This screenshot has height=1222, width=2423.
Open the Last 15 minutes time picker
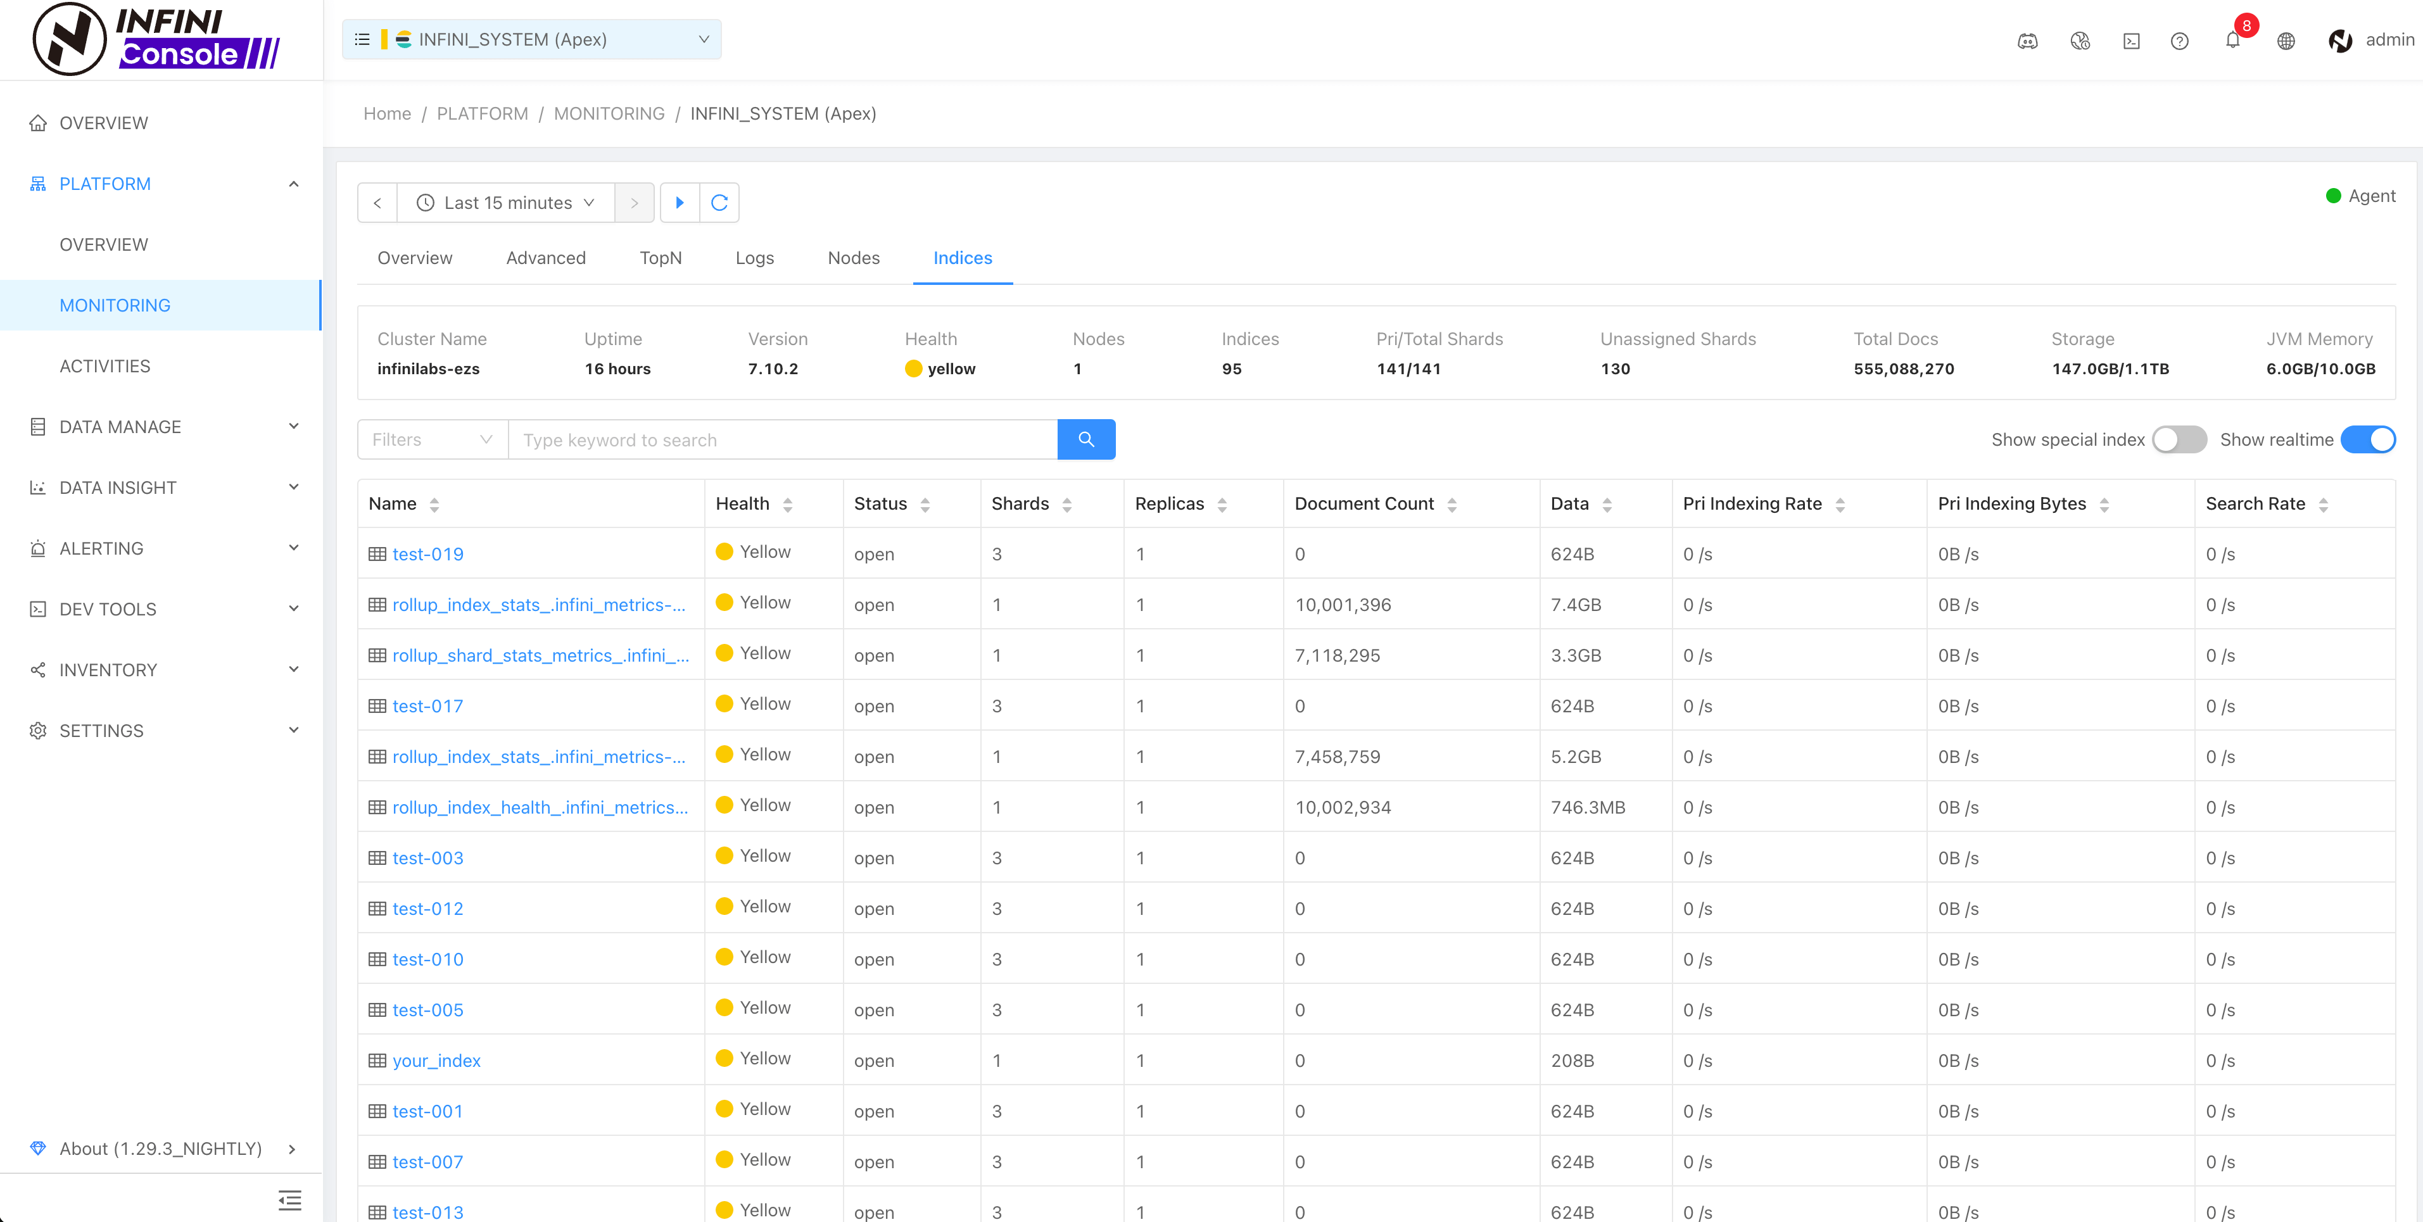[506, 202]
